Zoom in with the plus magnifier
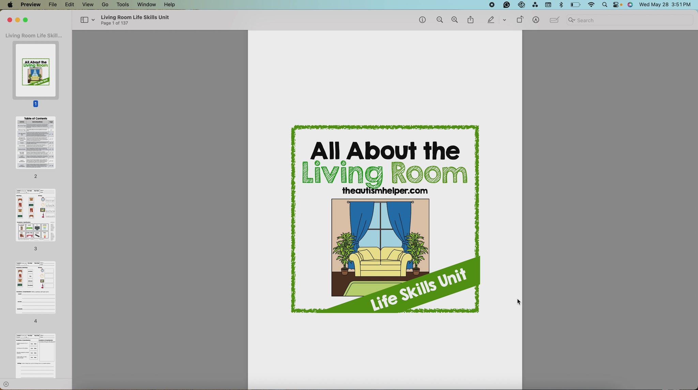 tap(455, 20)
